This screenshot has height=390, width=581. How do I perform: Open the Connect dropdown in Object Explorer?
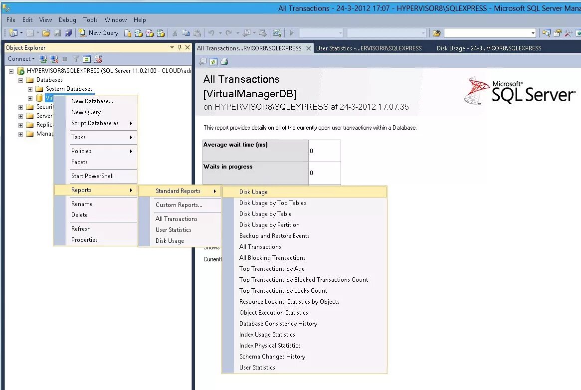(x=21, y=59)
